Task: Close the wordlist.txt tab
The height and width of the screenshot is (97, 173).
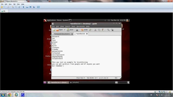Action: [x=87, y=34]
